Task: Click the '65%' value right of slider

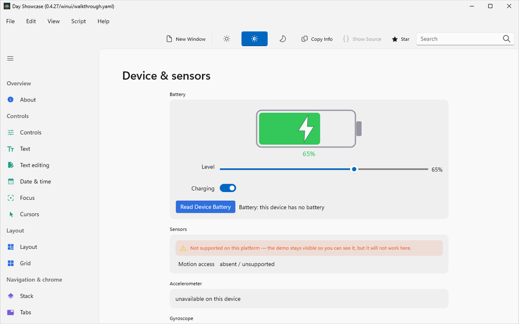Action: pyautogui.click(x=437, y=170)
